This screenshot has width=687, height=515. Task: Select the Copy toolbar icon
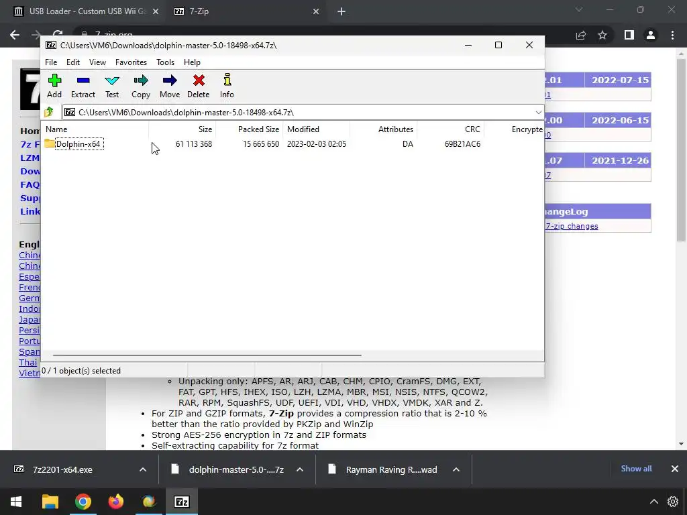141,86
